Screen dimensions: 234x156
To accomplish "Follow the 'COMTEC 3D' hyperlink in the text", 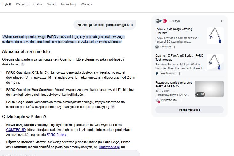I will coord(16,130).
